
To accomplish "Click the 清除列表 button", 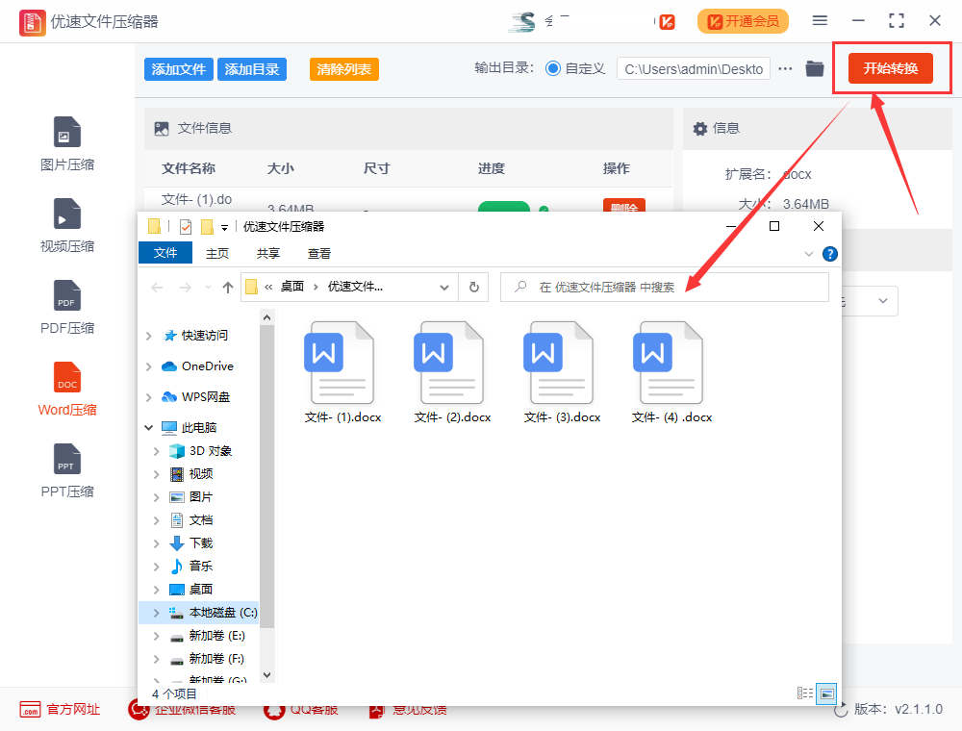I will click(344, 69).
